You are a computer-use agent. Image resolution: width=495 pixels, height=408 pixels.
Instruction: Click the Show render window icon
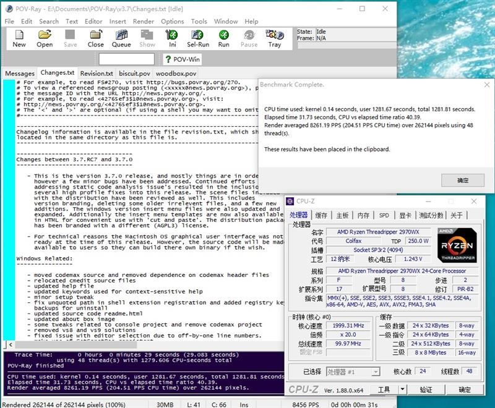point(147,38)
